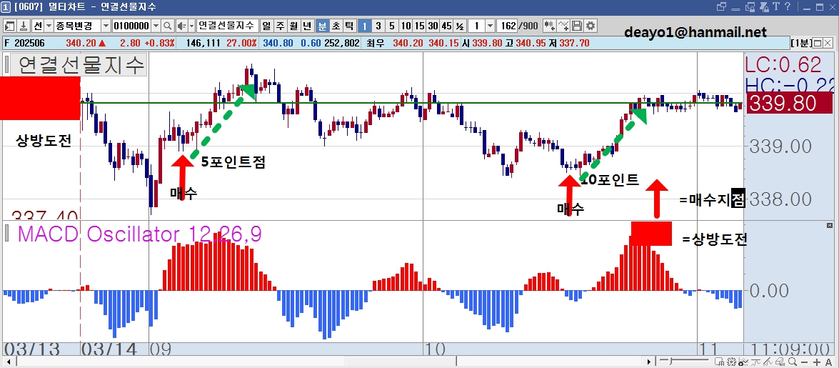Select the tick '틱' period button

point(349,26)
